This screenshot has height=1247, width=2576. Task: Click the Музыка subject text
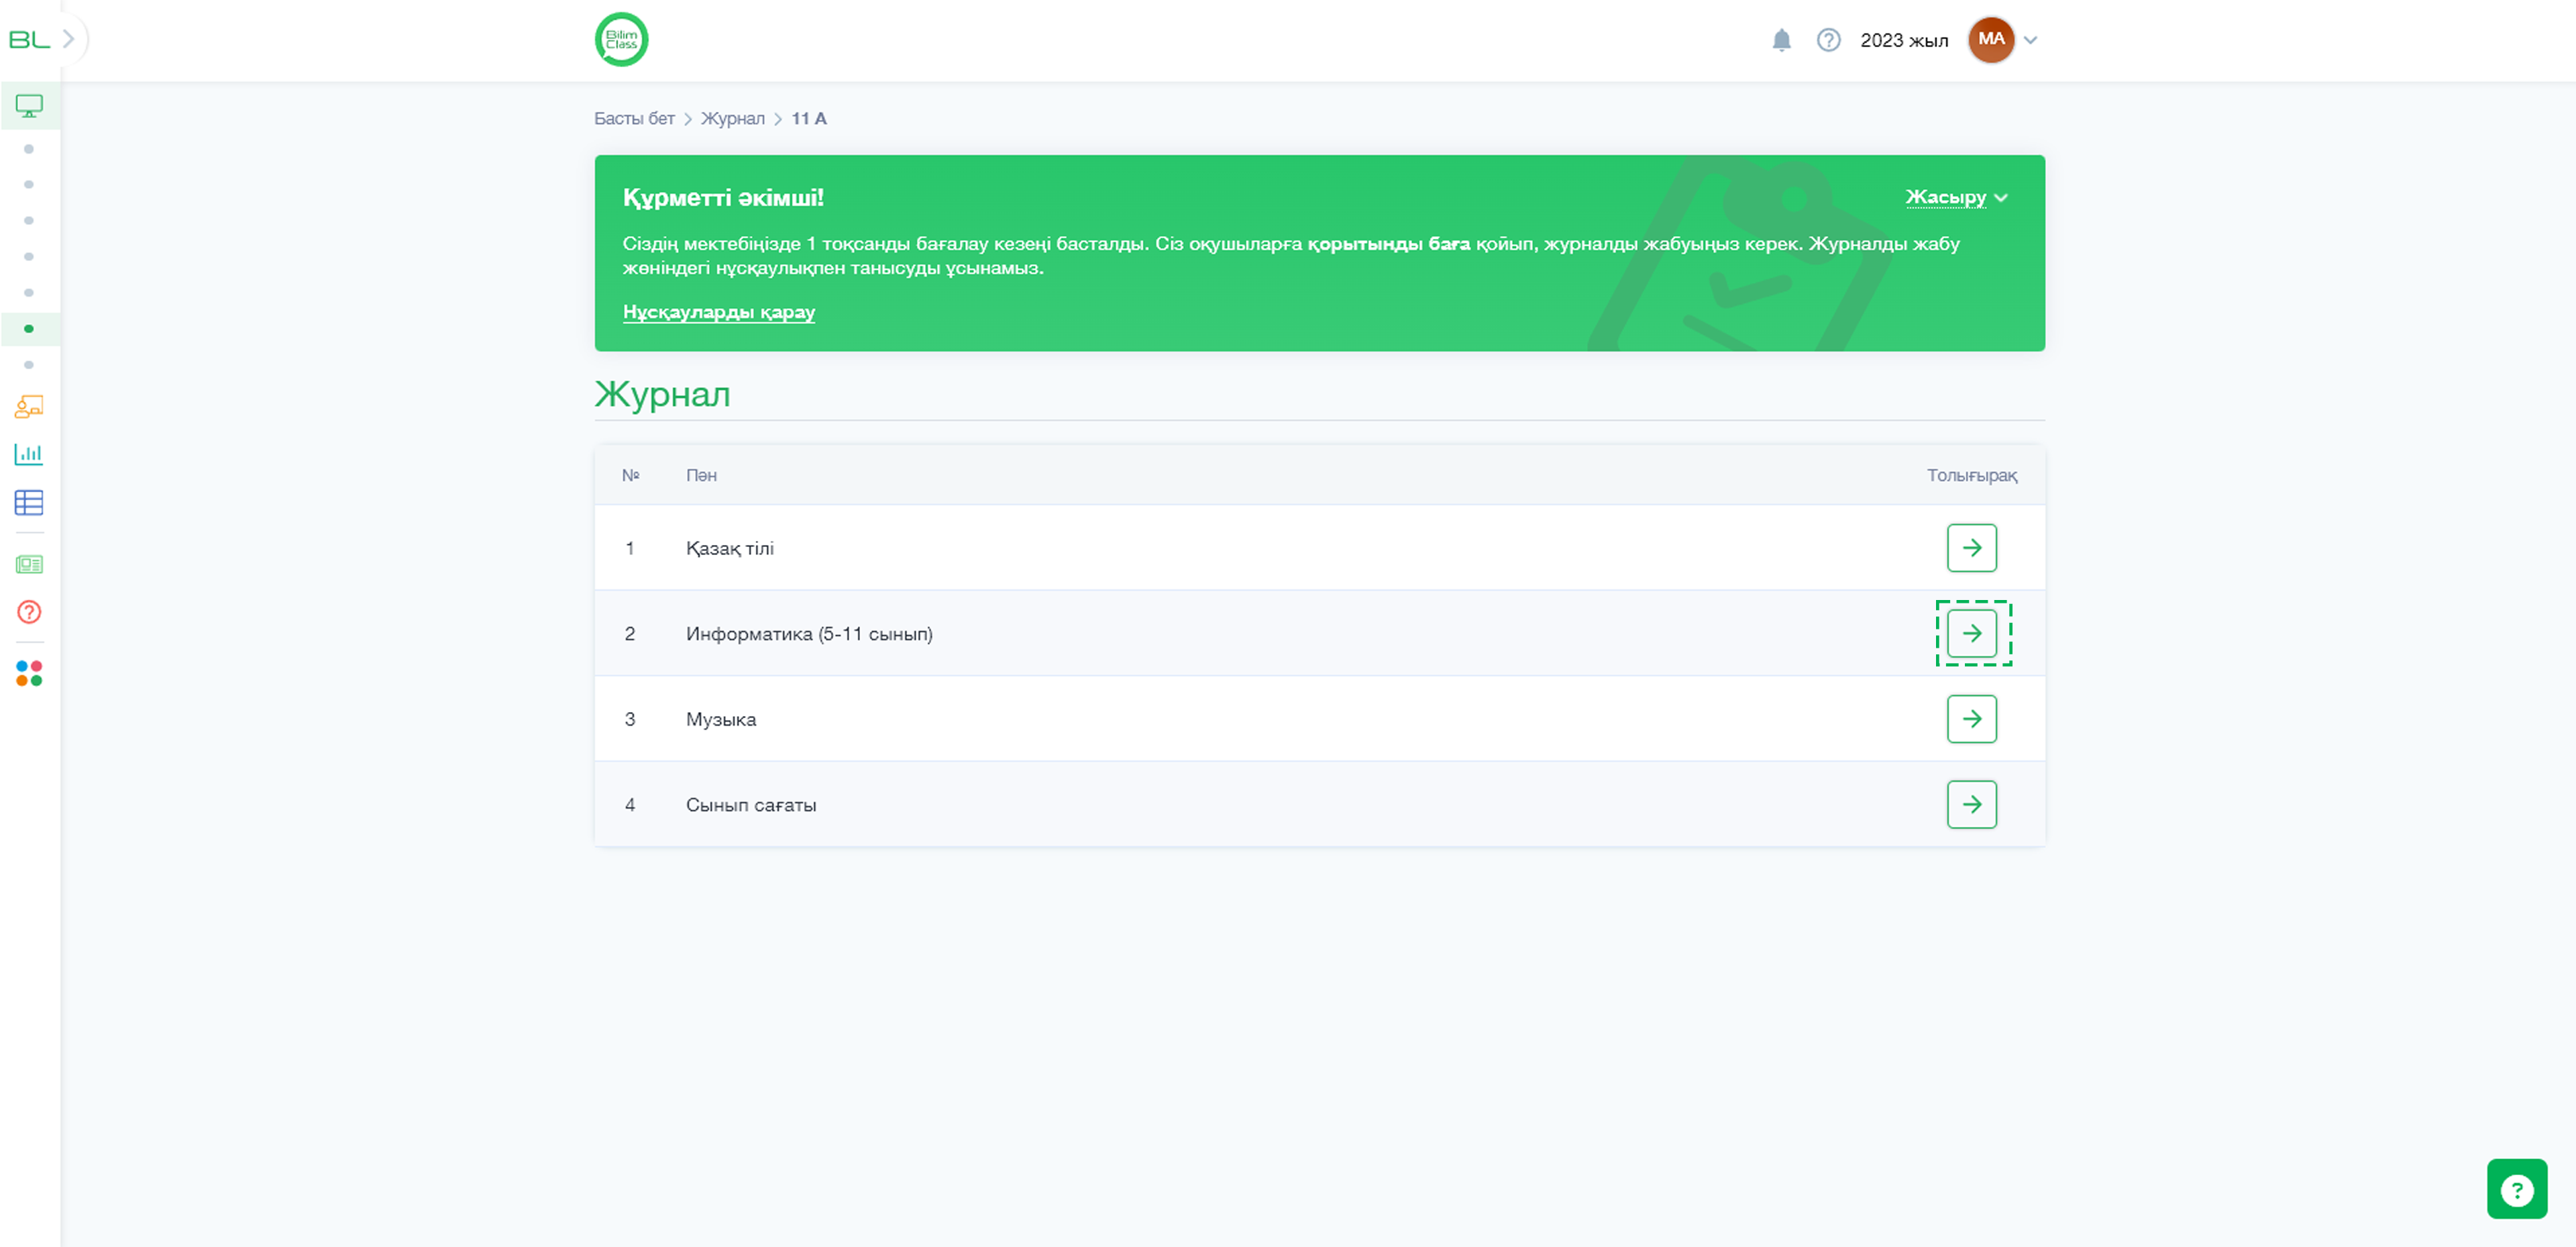pyautogui.click(x=720, y=719)
